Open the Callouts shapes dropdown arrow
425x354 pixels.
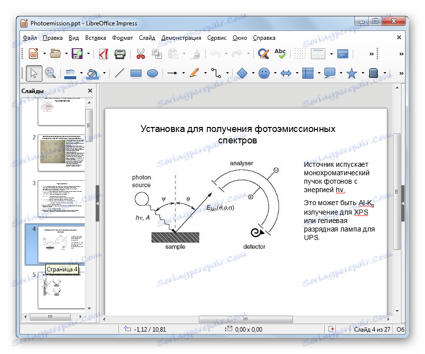(341, 74)
